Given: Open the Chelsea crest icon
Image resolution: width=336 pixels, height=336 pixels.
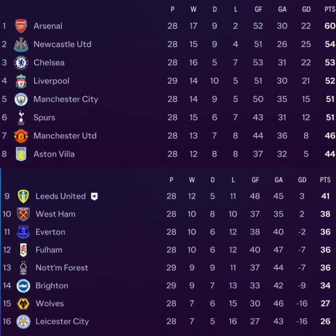Looking at the screenshot, I should point(21,63).
